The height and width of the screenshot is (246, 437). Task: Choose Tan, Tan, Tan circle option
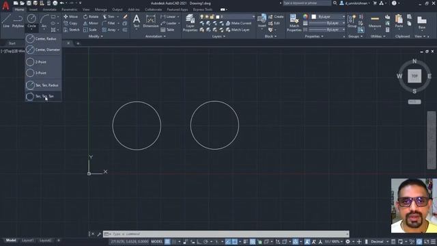43,96
